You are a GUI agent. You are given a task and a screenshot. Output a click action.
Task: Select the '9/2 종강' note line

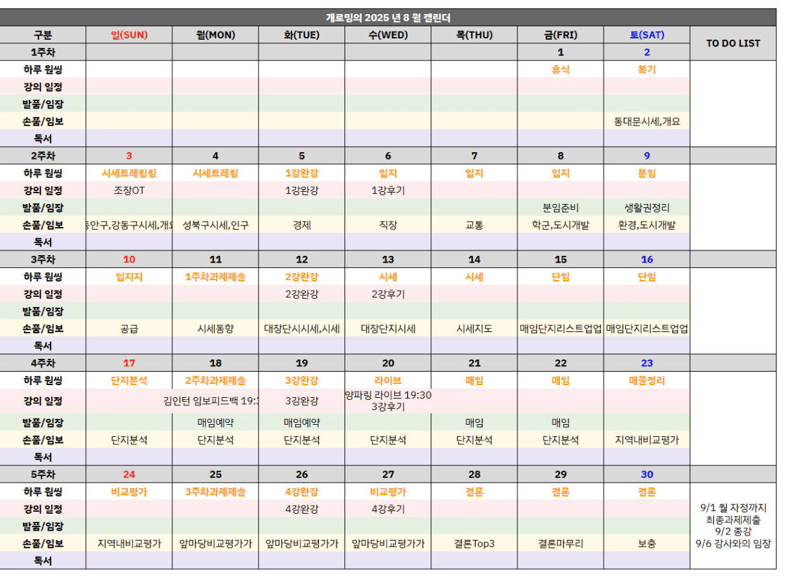click(733, 531)
